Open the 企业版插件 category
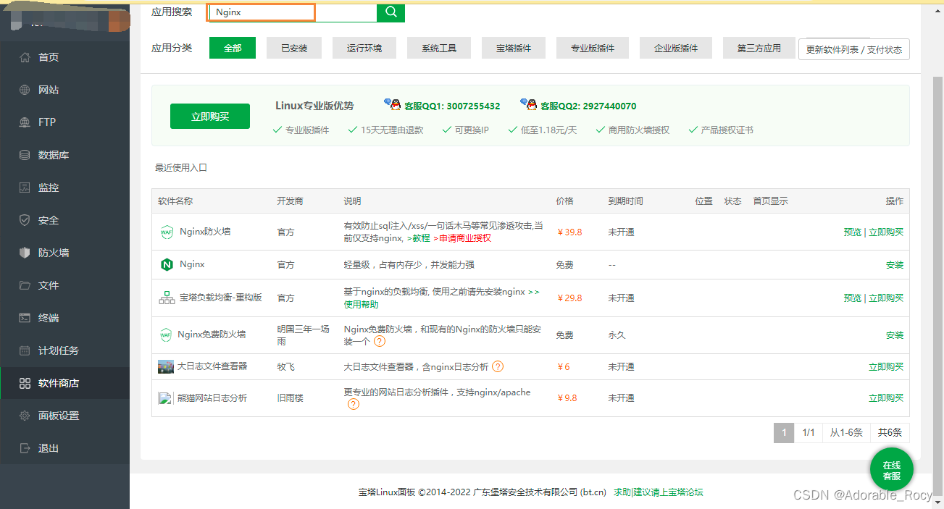This screenshot has width=944, height=509. click(x=676, y=48)
